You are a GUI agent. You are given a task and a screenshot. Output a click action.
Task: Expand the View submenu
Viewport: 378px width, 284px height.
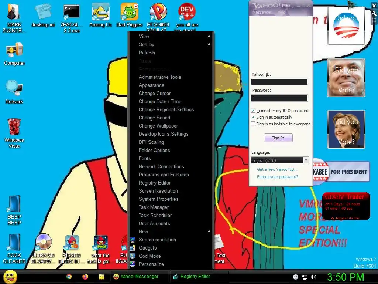171,36
